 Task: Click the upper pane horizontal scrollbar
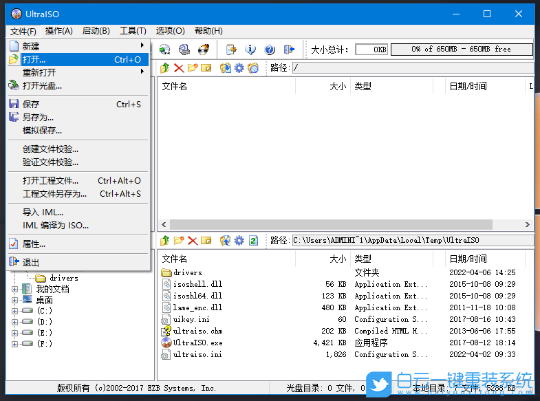(330, 225)
